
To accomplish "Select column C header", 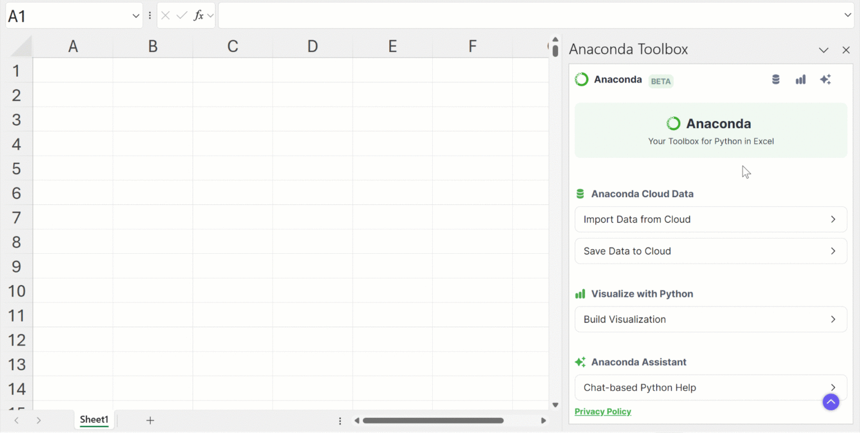I will 233,46.
